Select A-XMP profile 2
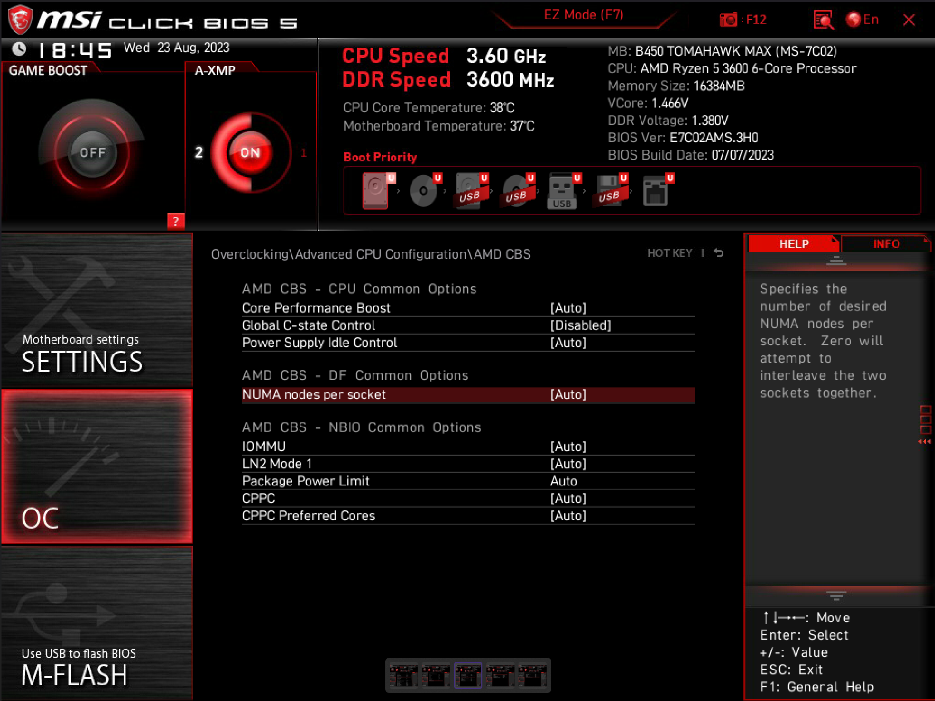The image size is (935, 701). tap(199, 152)
